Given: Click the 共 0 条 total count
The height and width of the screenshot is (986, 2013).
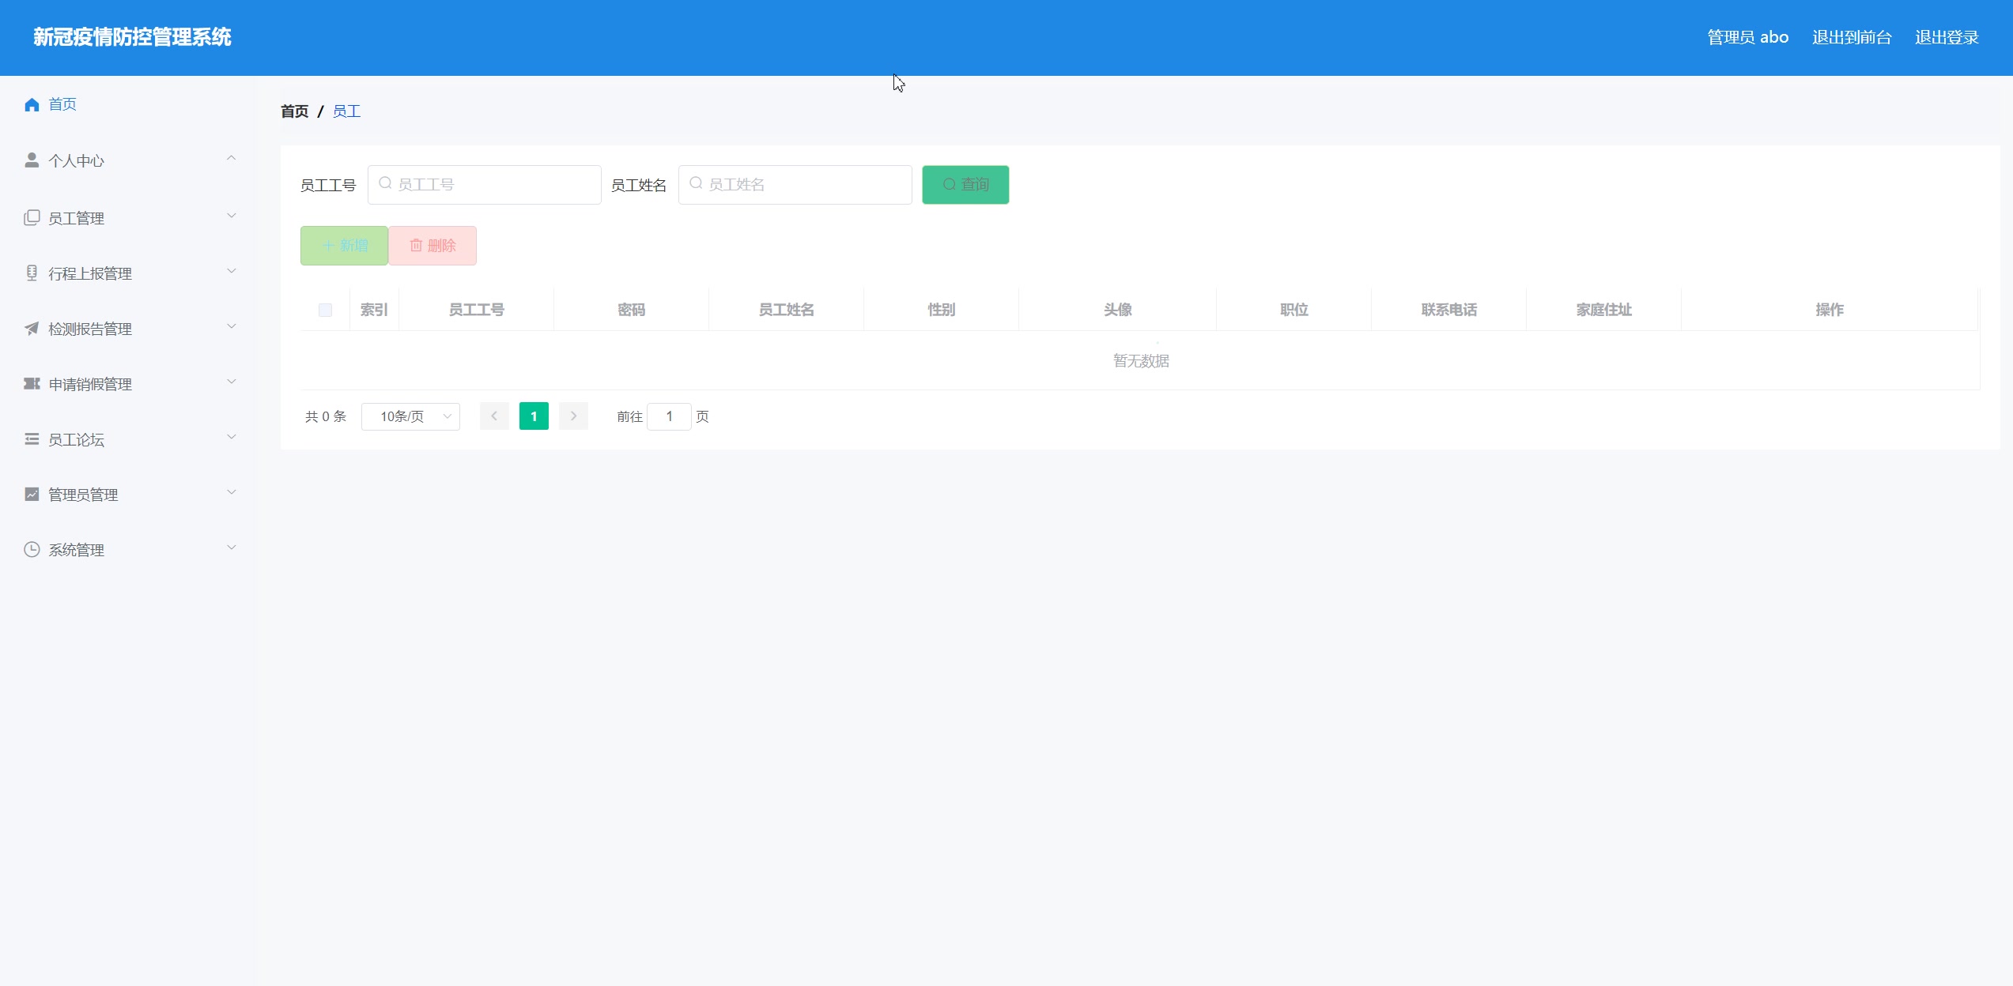Looking at the screenshot, I should [326, 416].
